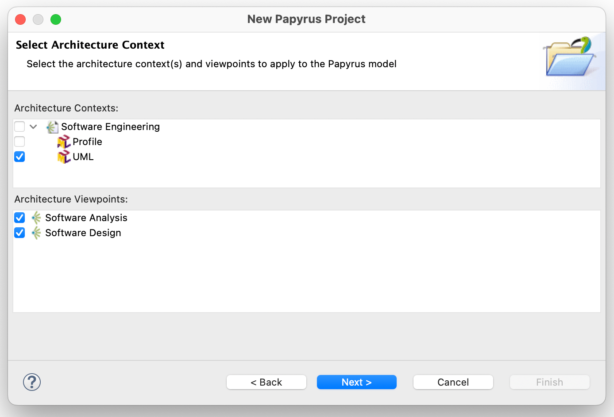Go to the previous page with Back
The height and width of the screenshot is (417, 614).
coord(266,382)
